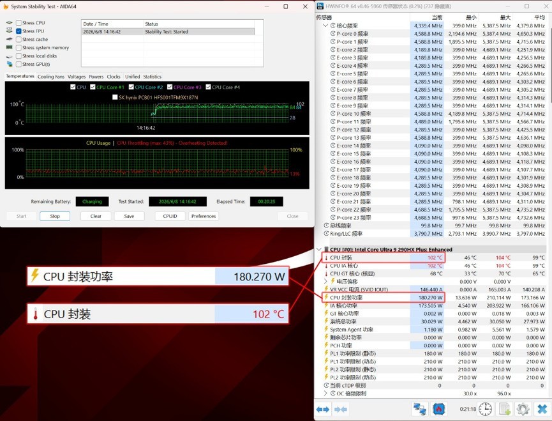Click the clock icon of Ring/LLC 频率 row
This screenshot has width=552, height=421.
(x=326, y=233)
